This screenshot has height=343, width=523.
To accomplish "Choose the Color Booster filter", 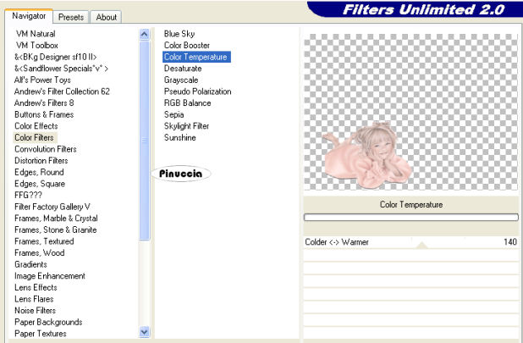I will (x=187, y=45).
